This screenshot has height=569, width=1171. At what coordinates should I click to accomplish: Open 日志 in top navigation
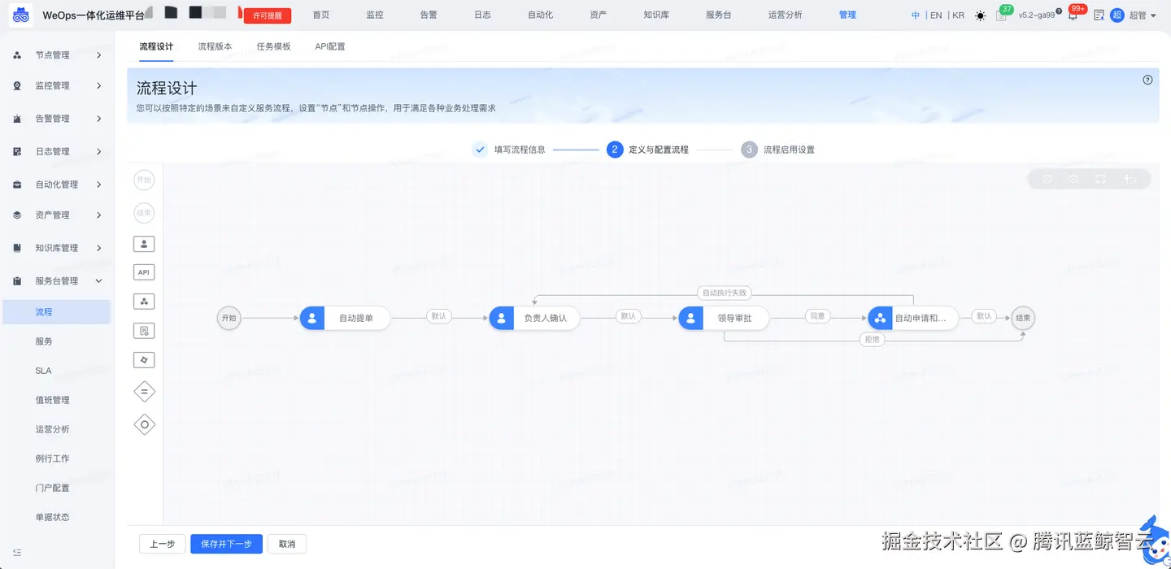tap(482, 15)
